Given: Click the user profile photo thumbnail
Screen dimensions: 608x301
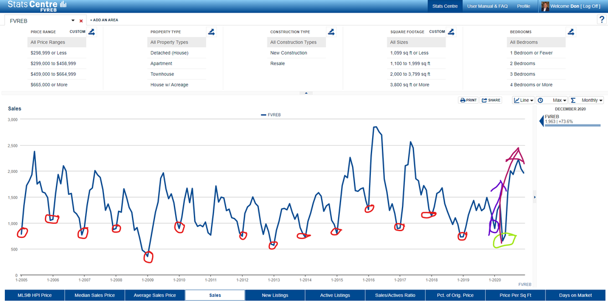Looking at the screenshot, I should (x=545, y=6).
